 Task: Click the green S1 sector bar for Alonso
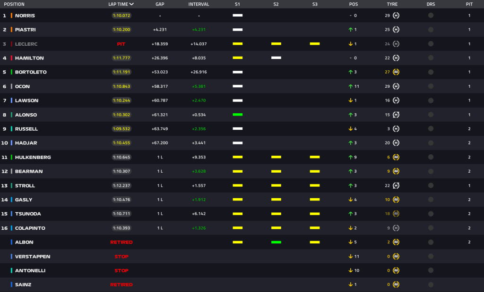pyautogui.click(x=237, y=115)
